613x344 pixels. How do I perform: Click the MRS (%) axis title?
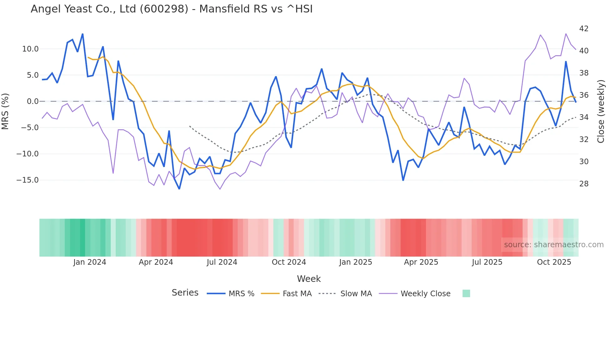[x=5, y=111]
